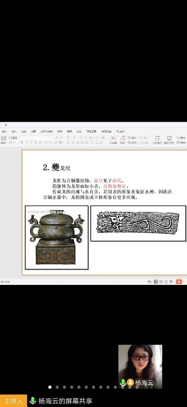The width and height of the screenshot is (187, 407).
Task: Click the 主持人 host label
Action: tap(13, 401)
